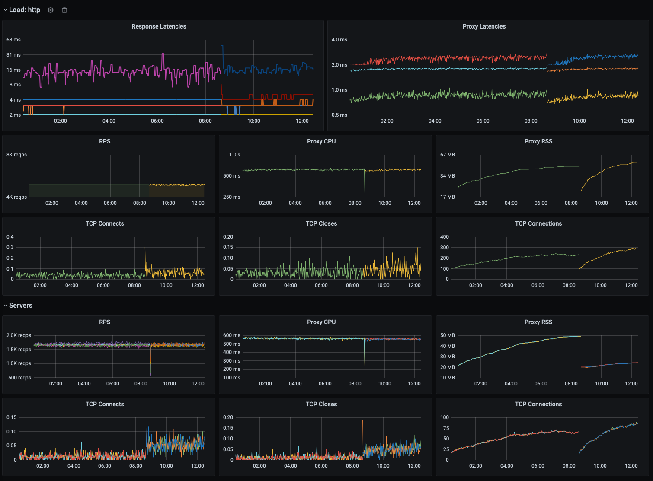Collapse the Load: http row
This screenshot has height=481, width=653.
5,10
